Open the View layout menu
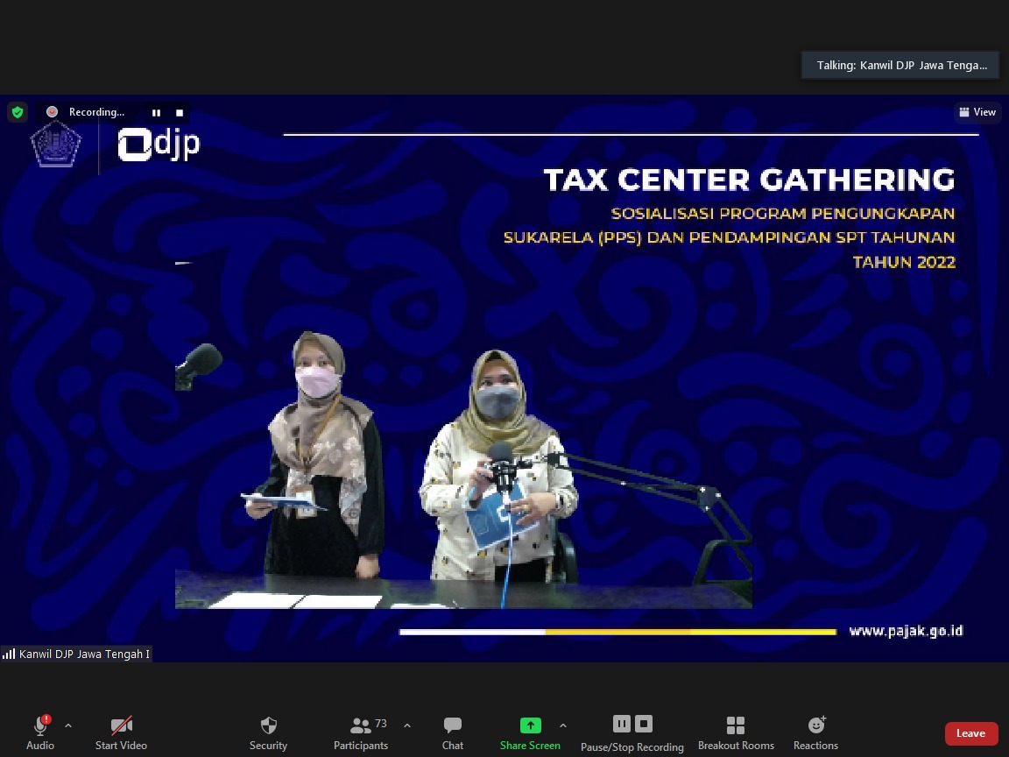Screen dimensions: 1009x757 point(977,112)
